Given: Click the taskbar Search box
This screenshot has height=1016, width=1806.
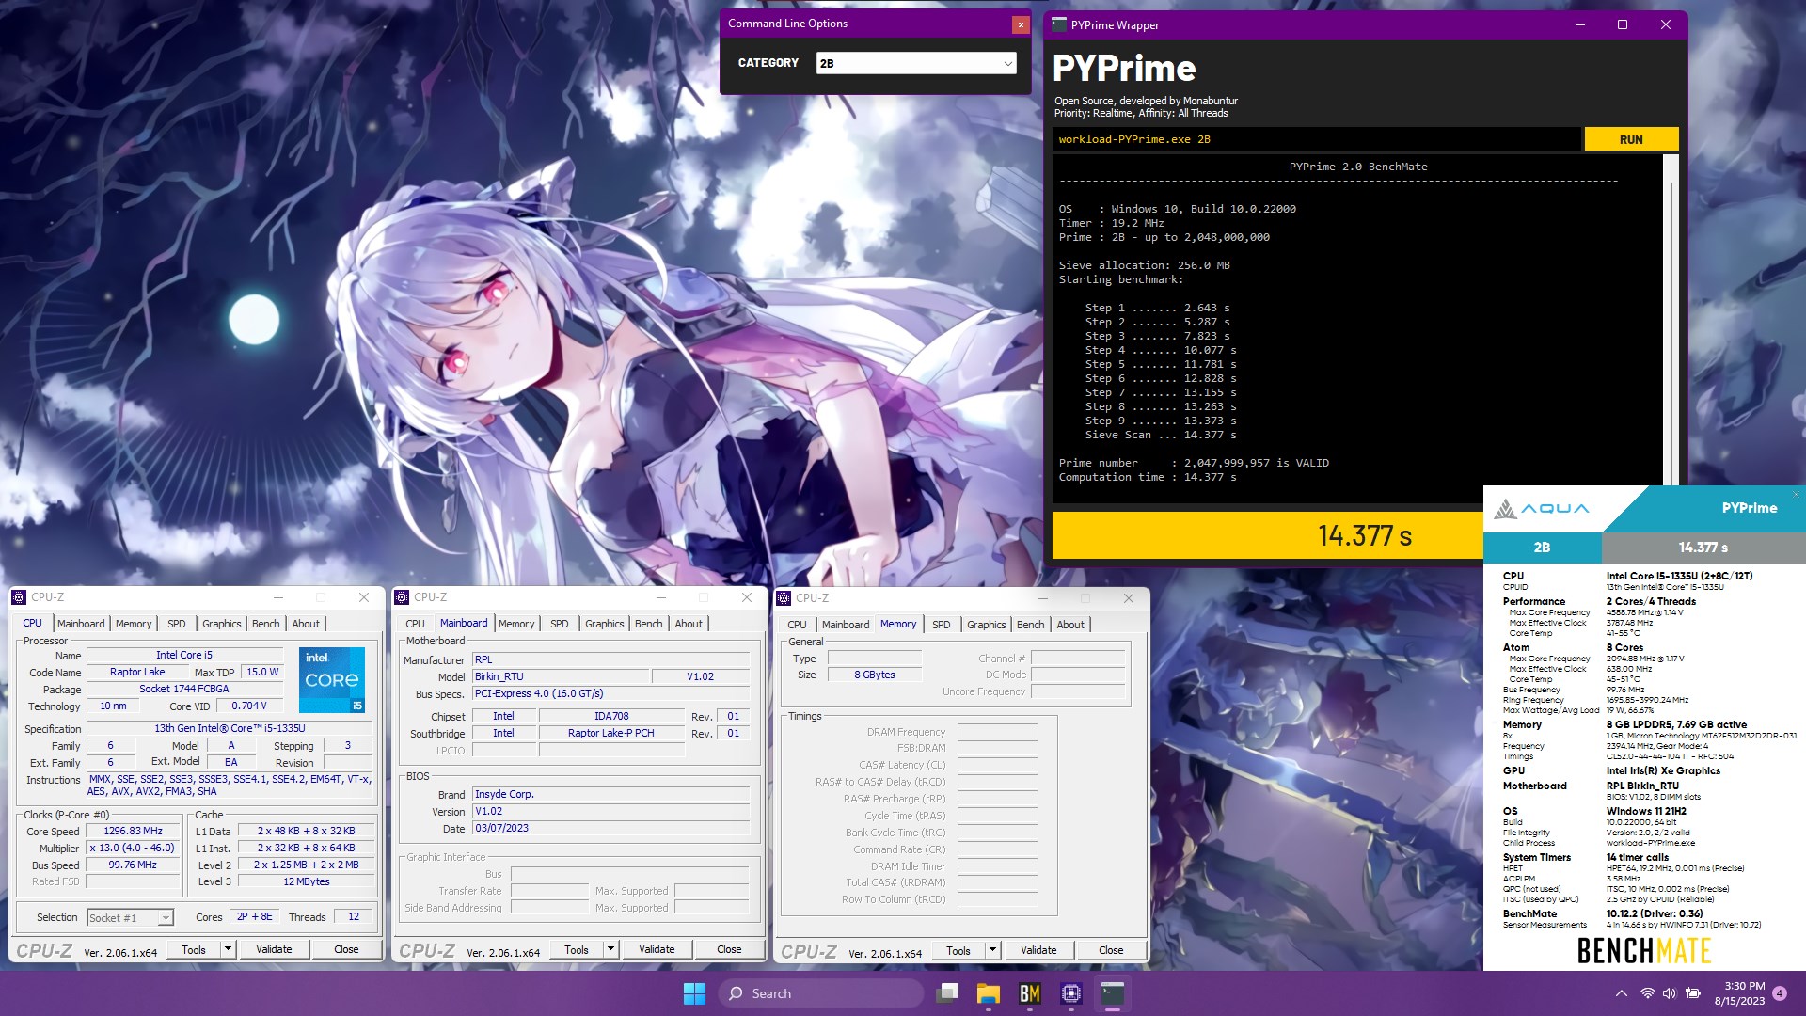Looking at the screenshot, I should click(820, 993).
